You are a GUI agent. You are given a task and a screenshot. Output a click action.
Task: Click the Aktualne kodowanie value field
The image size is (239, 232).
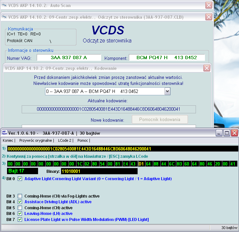[x=109, y=109]
